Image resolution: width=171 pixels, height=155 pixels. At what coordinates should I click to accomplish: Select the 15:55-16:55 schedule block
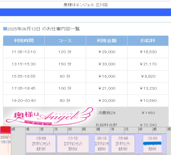click(102, 144)
